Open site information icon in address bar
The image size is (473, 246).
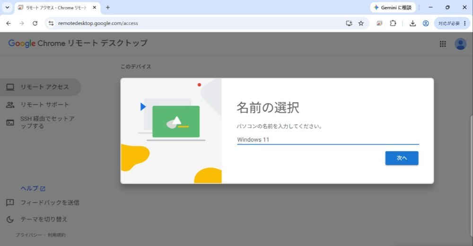[x=51, y=23]
